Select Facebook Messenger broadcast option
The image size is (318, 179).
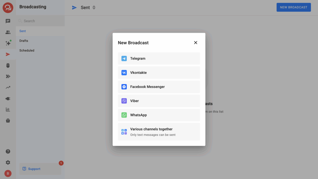pyautogui.click(x=159, y=87)
